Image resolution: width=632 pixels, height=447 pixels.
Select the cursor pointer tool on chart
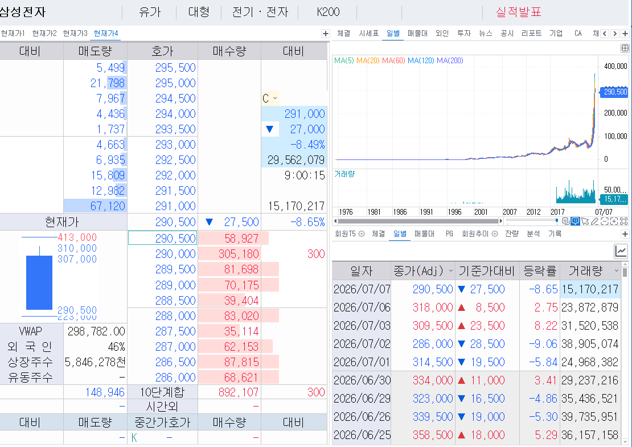click(585, 221)
